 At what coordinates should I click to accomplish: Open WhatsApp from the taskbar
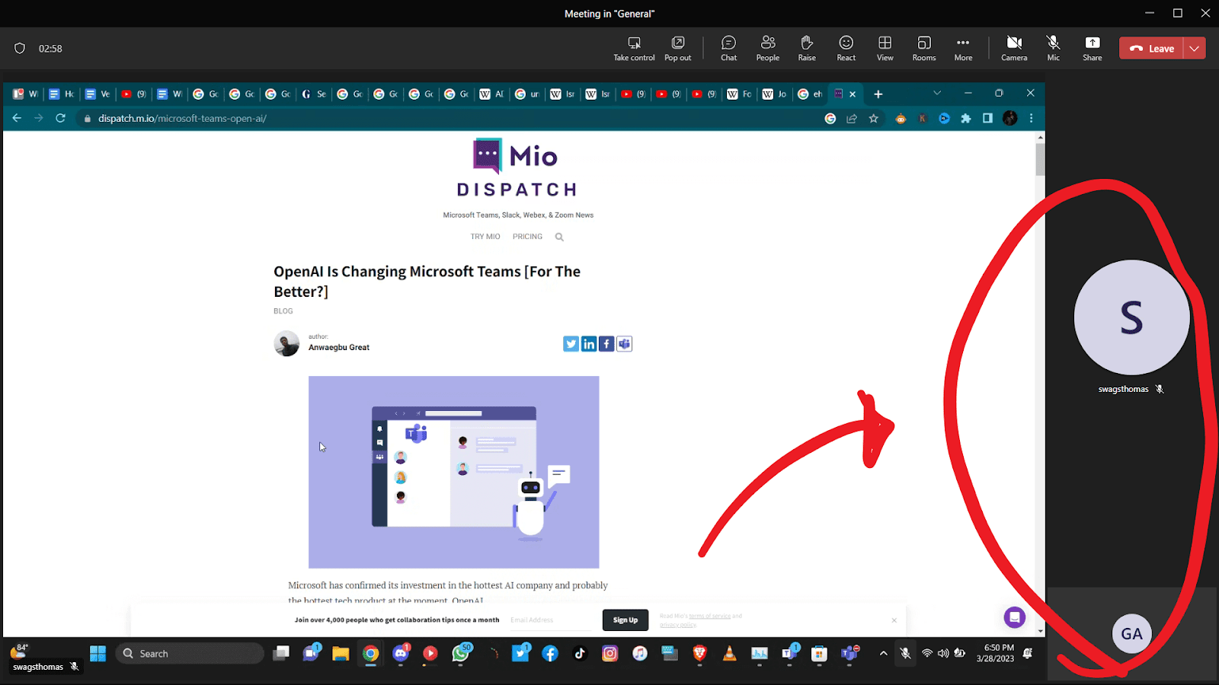(461, 653)
